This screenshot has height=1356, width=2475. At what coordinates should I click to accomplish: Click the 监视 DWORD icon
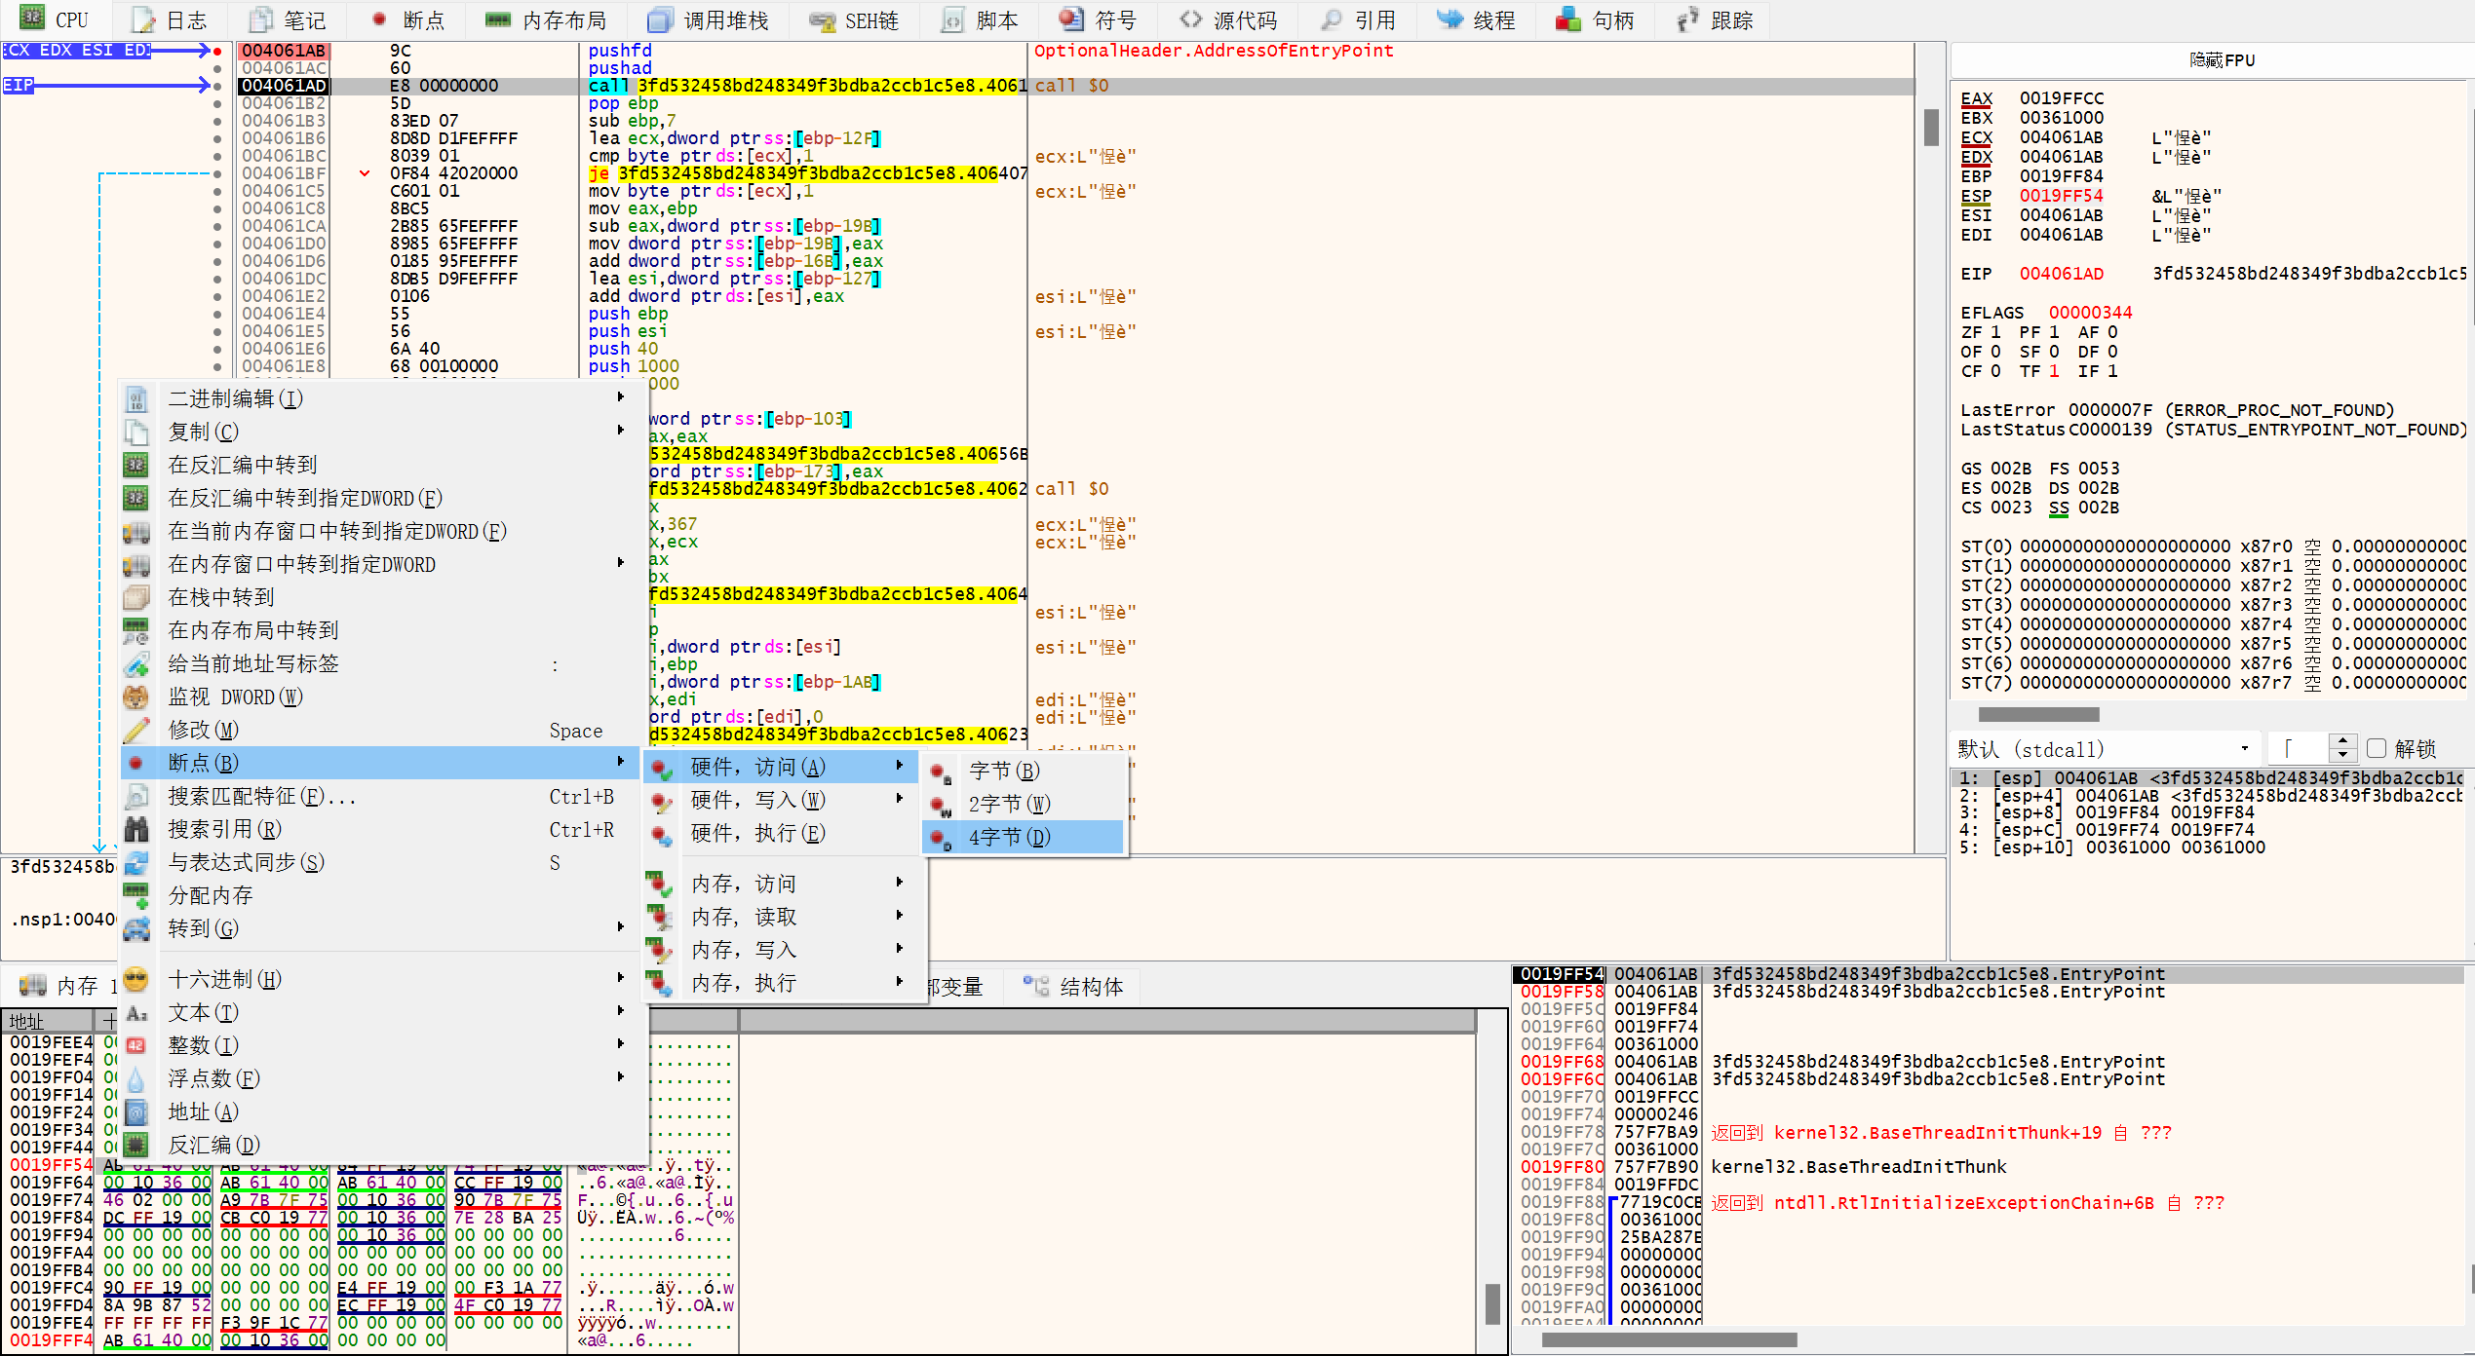pyautogui.click(x=136, y=697)
